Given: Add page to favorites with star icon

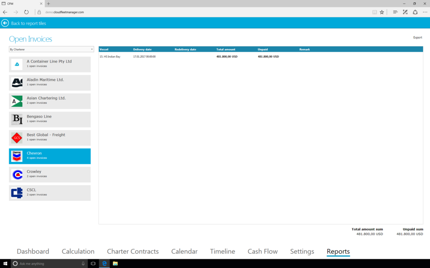Looking at the screenshot, I should pyautogui.click(x=382, y=12).
